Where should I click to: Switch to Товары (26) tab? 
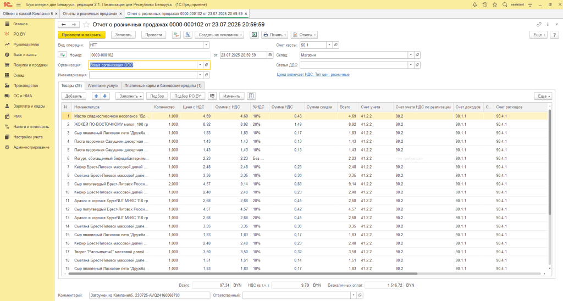coord(71,86)
